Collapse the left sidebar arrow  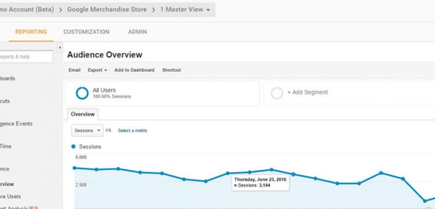click(60, 48)
